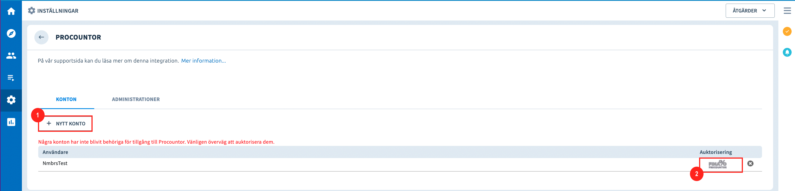Open the home icon in sidebar
This screenshot has height=191, width=795.
pos(11,11)
